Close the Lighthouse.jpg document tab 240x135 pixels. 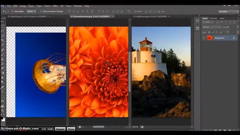(x=169, y=16)
